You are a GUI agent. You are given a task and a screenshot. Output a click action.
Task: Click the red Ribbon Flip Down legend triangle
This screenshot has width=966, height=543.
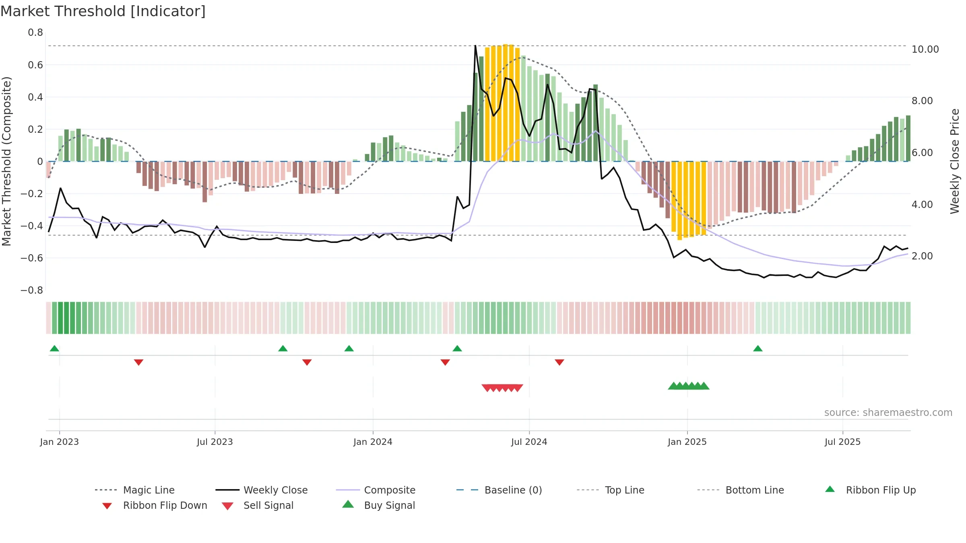[107, 506]
